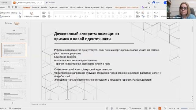Click the Save icon in quick toolbar

point(9,7)
